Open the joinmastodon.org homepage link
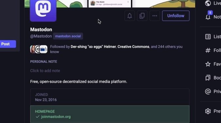The height and width of the screenshot is (123, 221). [56, 117]
